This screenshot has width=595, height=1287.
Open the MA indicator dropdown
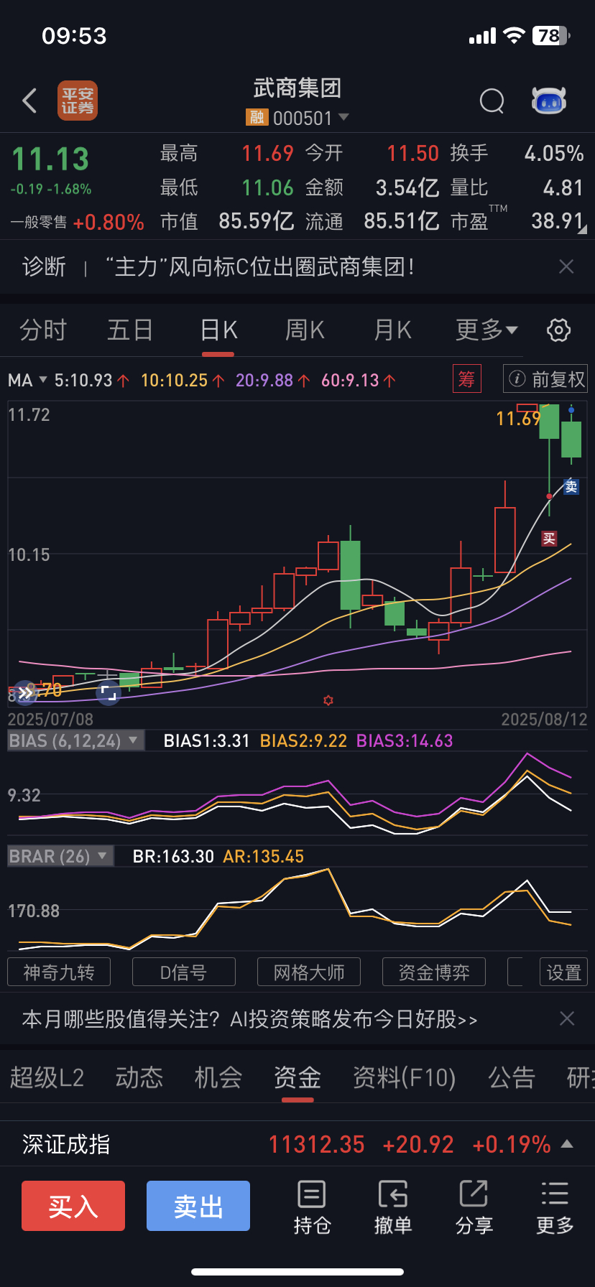[27, 380]
